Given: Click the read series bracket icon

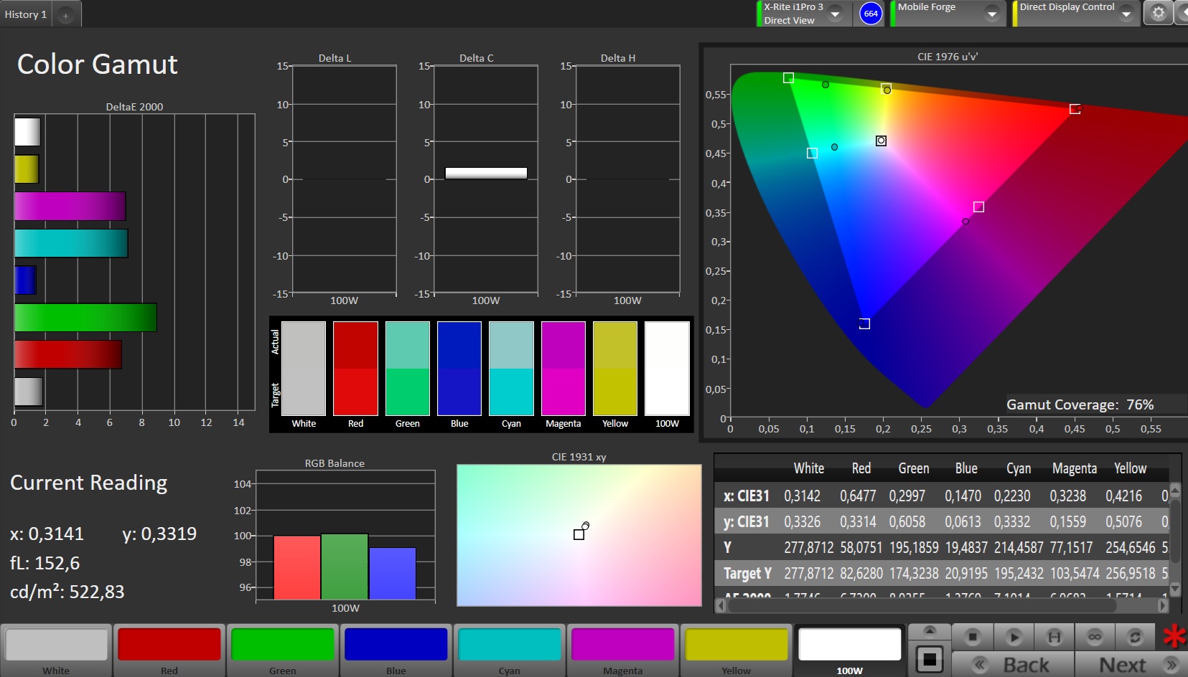Looking at the screenshot, I should click(1054, 636).
